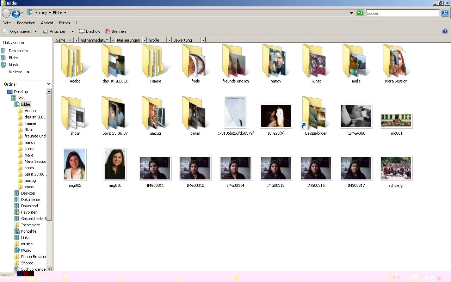The image size is (451, 282).
Task: Click the blue Forward navigation arrow
Action: click(x=16, y=13)
